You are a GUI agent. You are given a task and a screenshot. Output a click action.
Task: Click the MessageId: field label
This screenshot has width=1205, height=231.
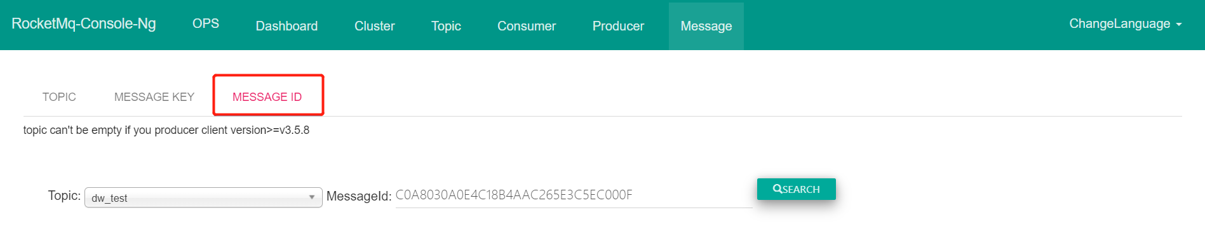[x=359, y=196]
